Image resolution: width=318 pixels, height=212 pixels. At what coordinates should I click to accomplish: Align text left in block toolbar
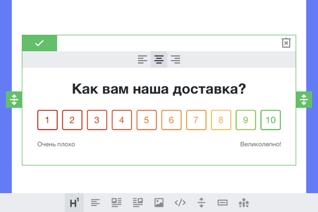coord(143,59)
